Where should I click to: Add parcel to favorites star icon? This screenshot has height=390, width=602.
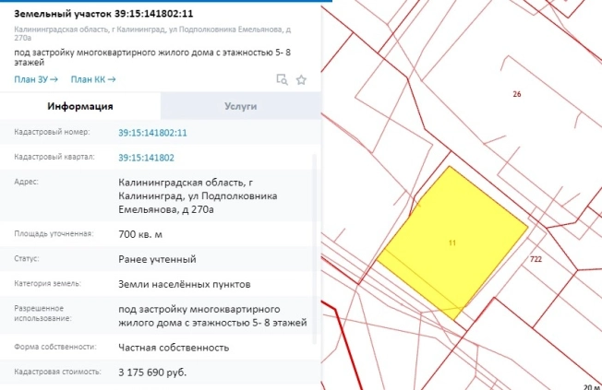point(301,80)
